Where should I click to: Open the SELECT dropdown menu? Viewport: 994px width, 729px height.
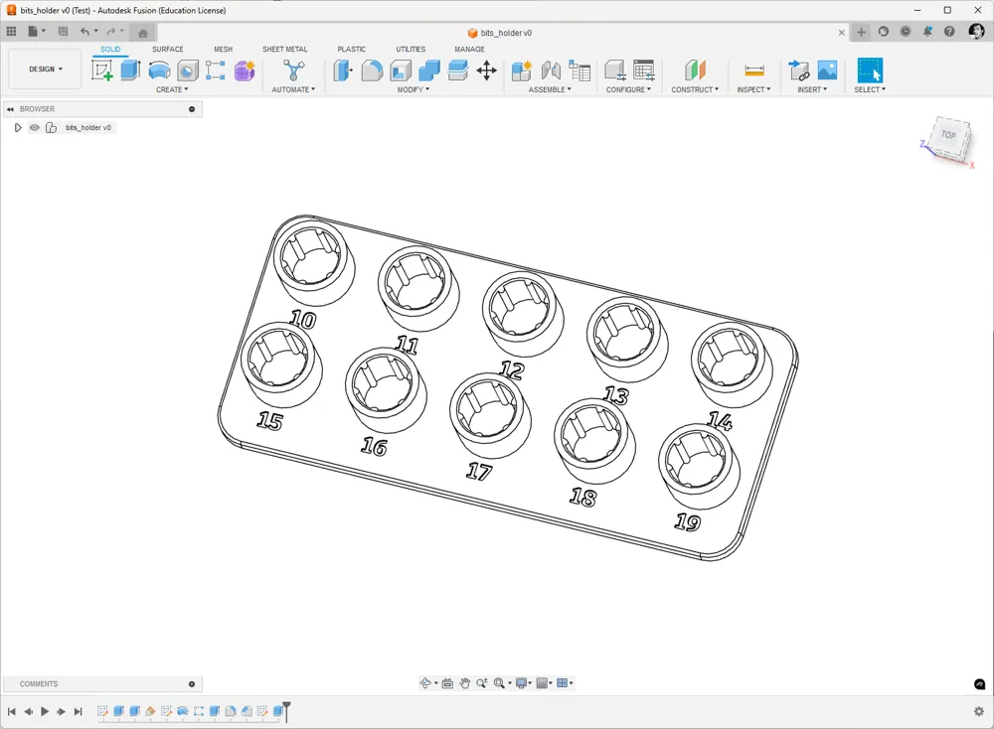click(870, 90)
